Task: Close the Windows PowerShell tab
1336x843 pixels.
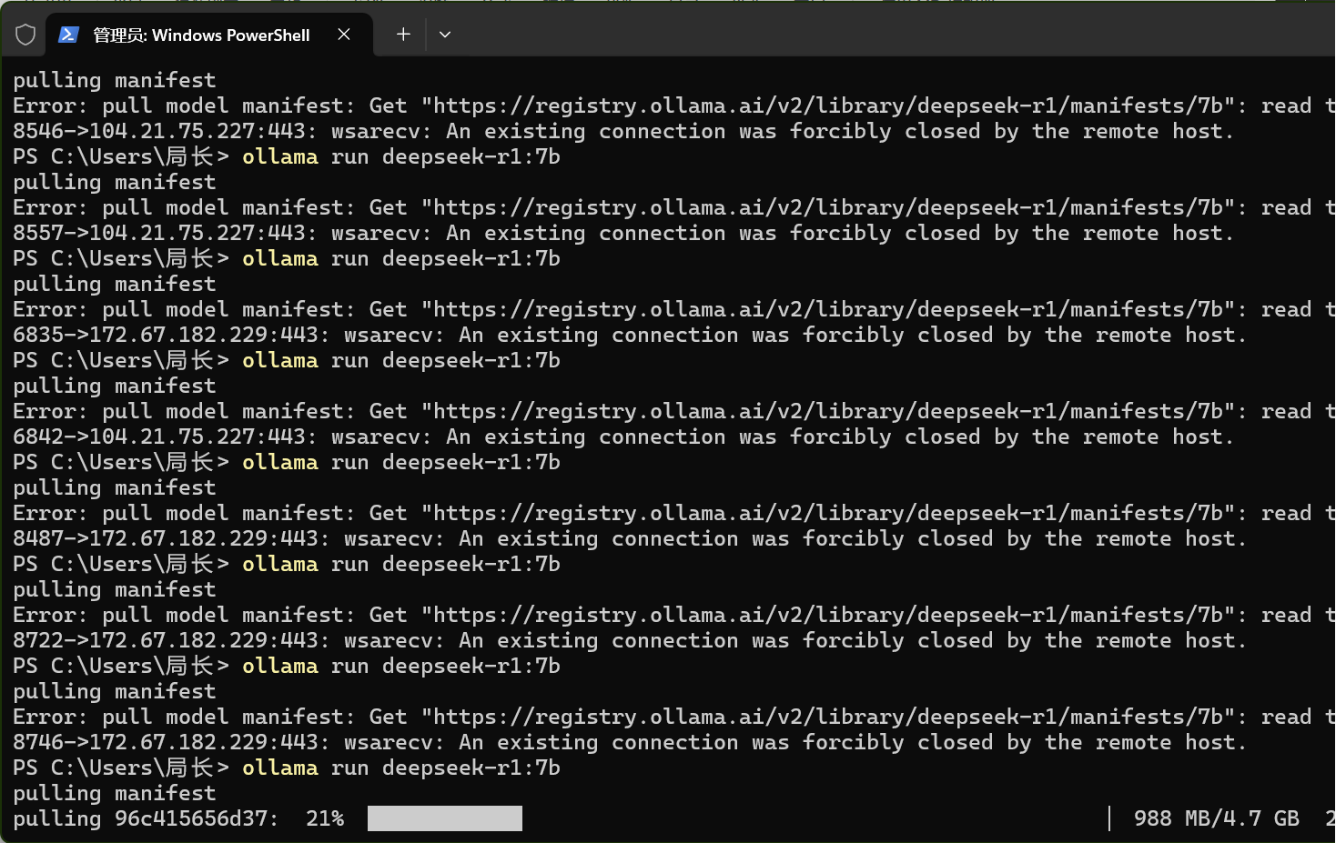Action: tap(343, 35)
